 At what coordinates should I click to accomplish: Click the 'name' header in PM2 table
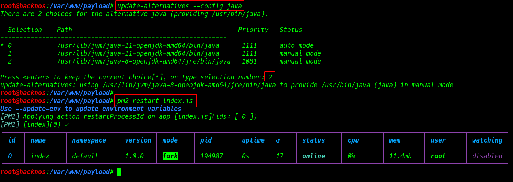point(38,140)
